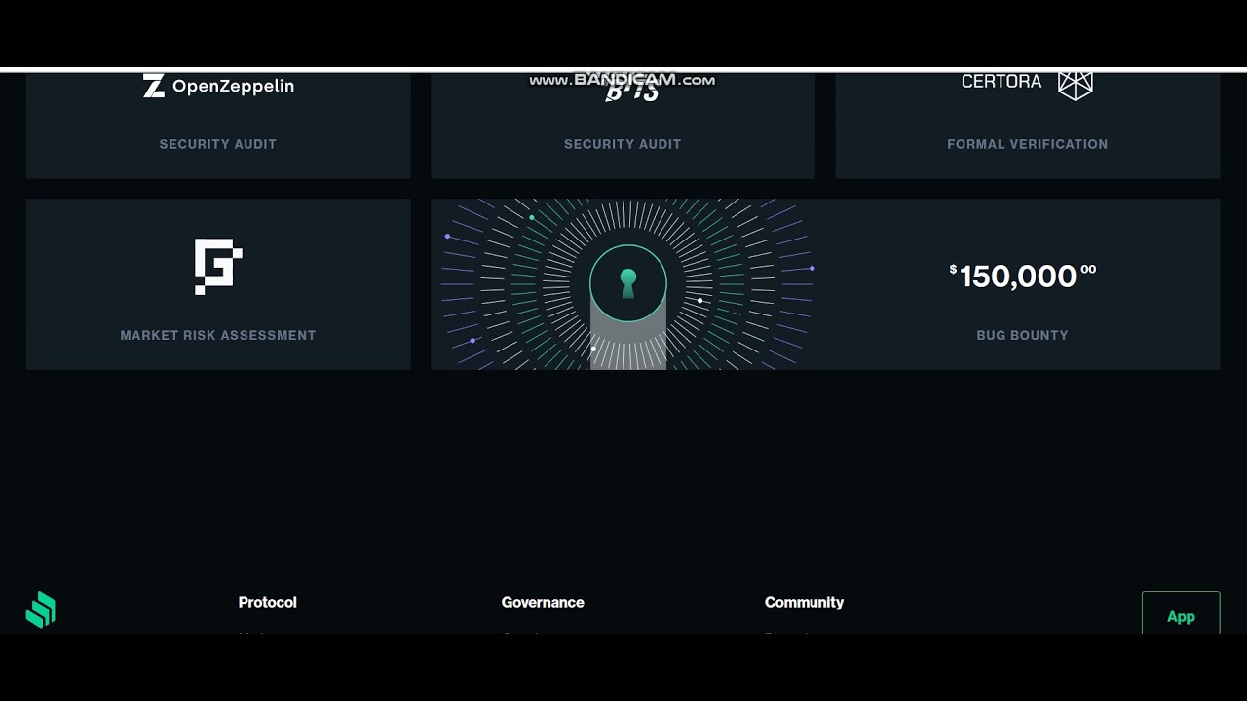1247x701 pixels.
Task: Select the Protocol footer heading
Action: (x=267, y=602)
